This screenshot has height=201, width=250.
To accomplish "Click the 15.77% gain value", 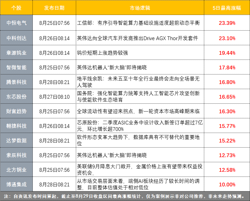I will pos(227,126).
